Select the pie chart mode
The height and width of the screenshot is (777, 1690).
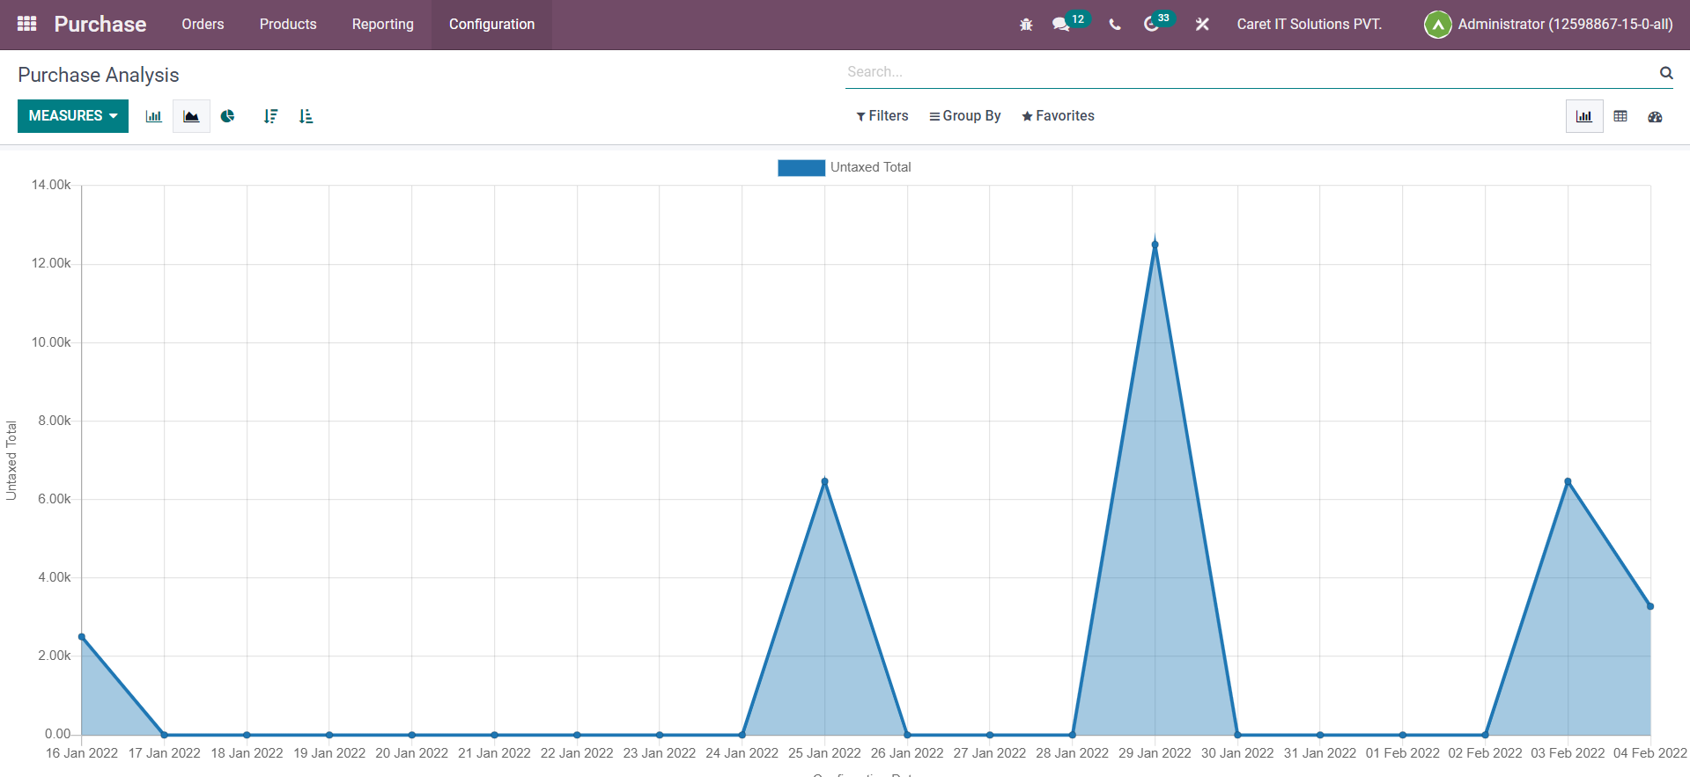(x=227, y=116)
